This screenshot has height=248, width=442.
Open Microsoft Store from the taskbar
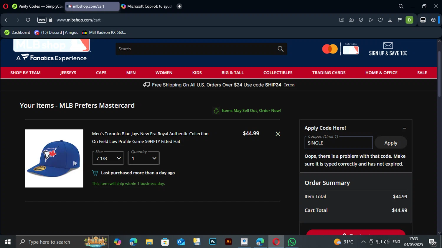(x=165, y=242)
